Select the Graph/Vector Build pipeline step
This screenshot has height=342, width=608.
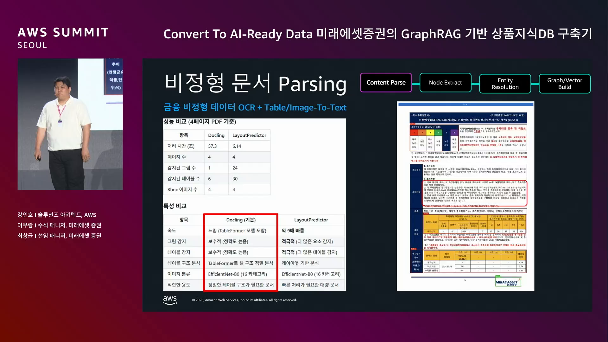coord(565,84)
